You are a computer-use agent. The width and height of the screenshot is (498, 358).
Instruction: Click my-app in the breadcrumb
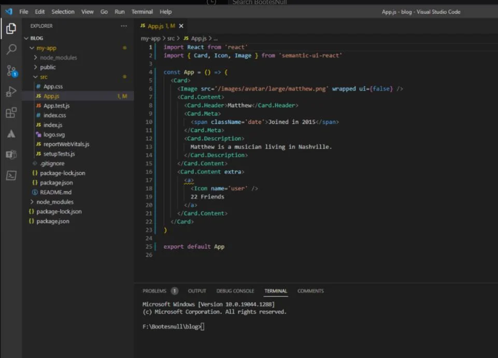click(x=151, y=38)
